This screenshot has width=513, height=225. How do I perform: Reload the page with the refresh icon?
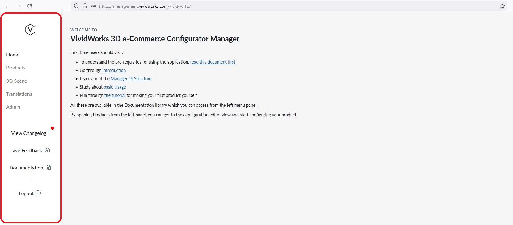(x=30, y=6)
